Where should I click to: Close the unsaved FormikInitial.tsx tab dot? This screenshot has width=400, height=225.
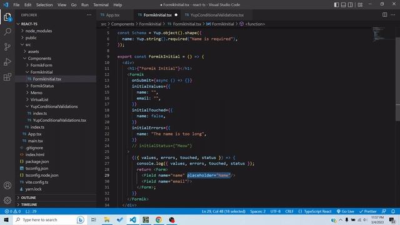pos(176,15)
